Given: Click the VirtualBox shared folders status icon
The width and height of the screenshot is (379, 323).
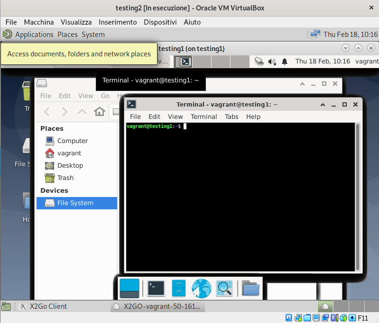Looking at the screenshot, I should 307,318.
